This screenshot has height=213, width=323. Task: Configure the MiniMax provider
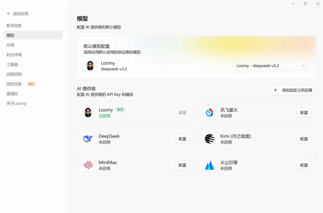click(x=182, y=165)
